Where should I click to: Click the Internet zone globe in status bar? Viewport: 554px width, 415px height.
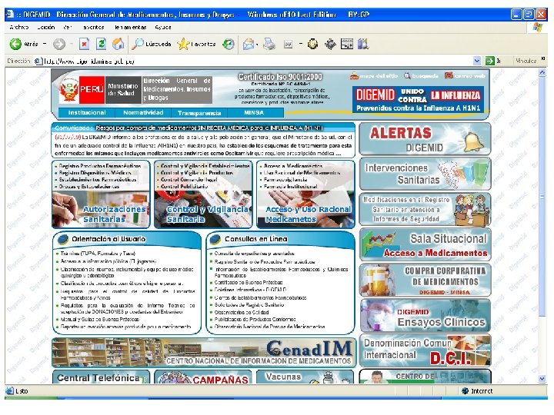(x=465, y=391)
